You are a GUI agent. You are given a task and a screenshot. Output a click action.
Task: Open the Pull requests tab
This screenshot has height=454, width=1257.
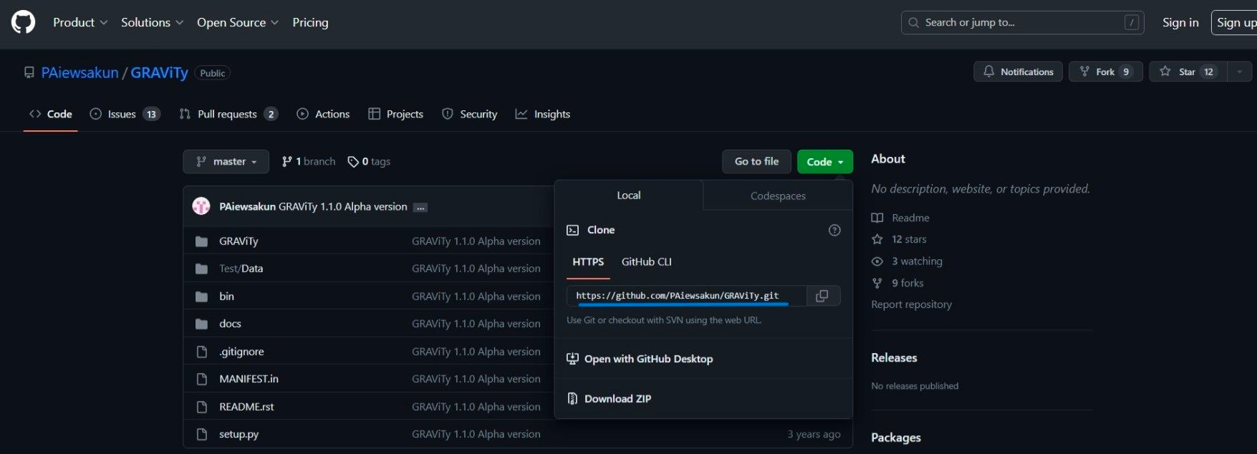tap(228, 114)
